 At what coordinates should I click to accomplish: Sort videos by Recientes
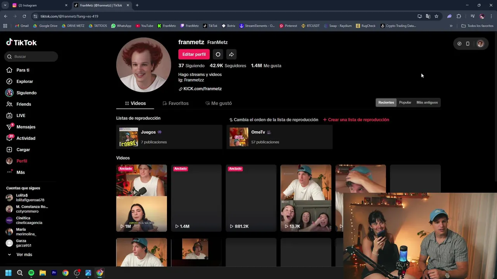click(386, 102)
